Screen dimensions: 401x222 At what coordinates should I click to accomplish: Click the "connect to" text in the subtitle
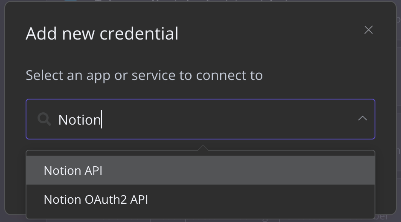230,75
